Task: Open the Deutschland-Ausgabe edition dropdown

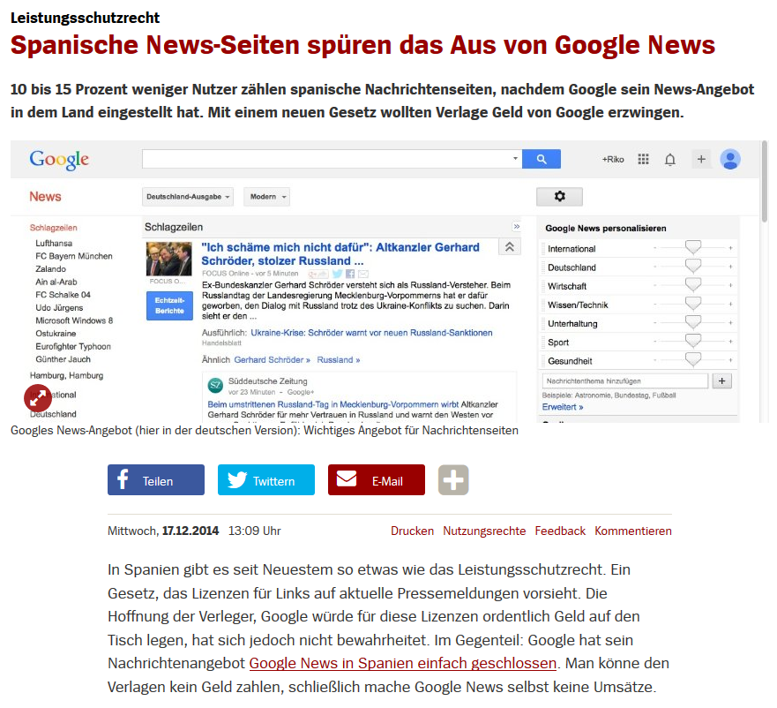Action: 187,197
